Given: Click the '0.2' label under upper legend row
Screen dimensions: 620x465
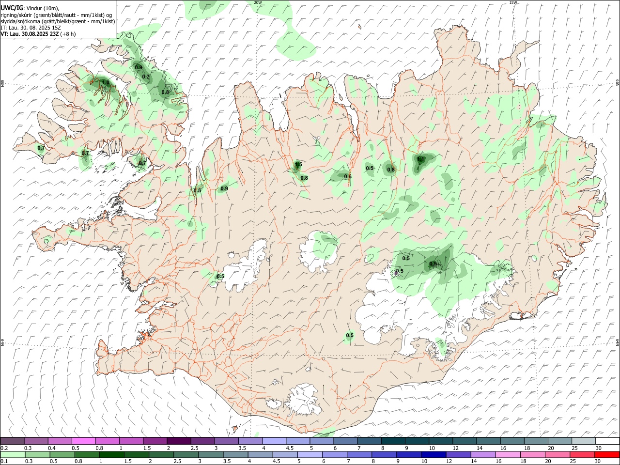Looking at the screenshot, I should [x=4, y=448].
